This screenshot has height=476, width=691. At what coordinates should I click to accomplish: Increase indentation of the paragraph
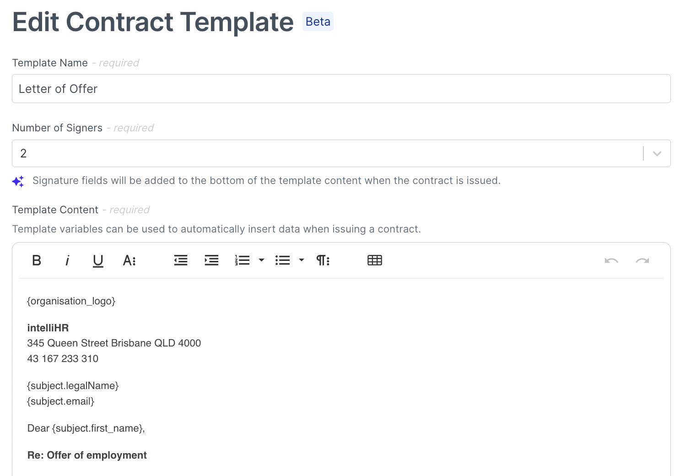[211, 260]
